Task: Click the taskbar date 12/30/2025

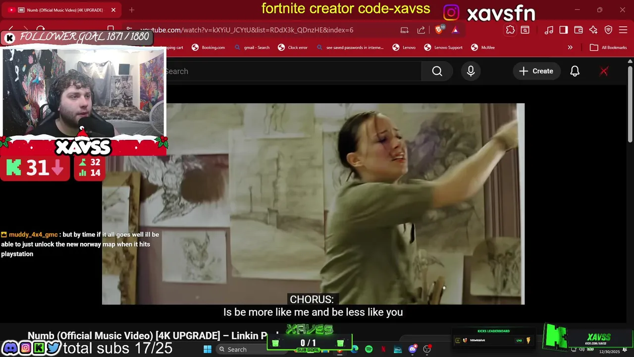Action: click(x=609, y=352)
